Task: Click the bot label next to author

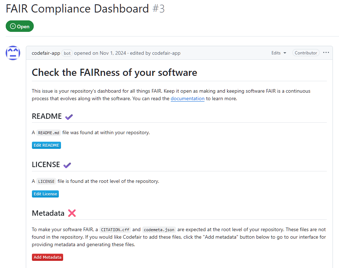Action: [x=67, y=53]
